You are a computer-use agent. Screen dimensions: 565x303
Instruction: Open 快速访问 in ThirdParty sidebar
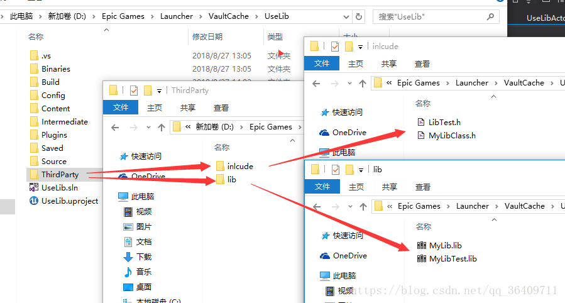click(x=140, y=157)
